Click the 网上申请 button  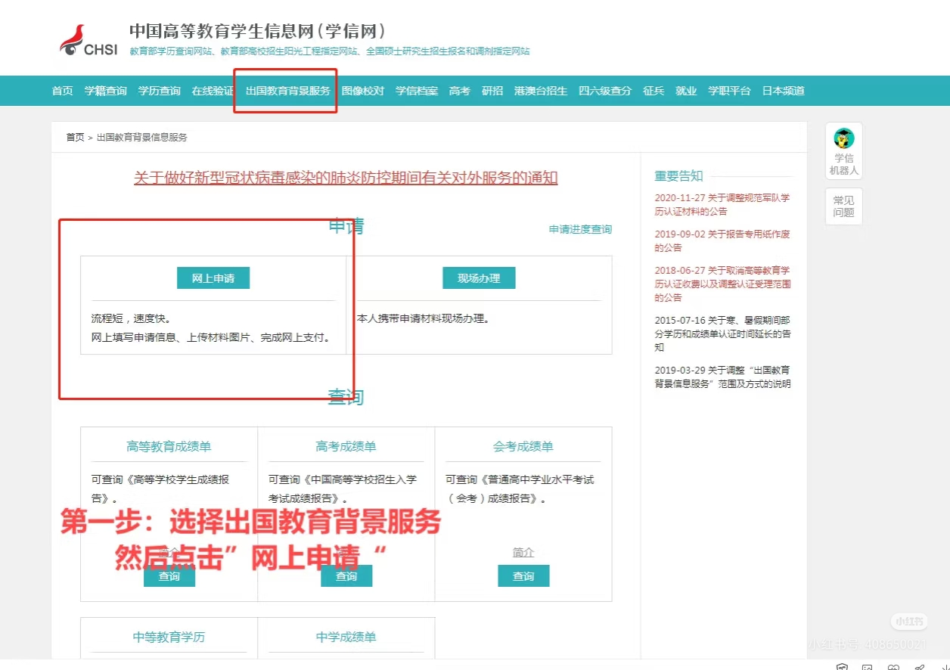(213, 278)
